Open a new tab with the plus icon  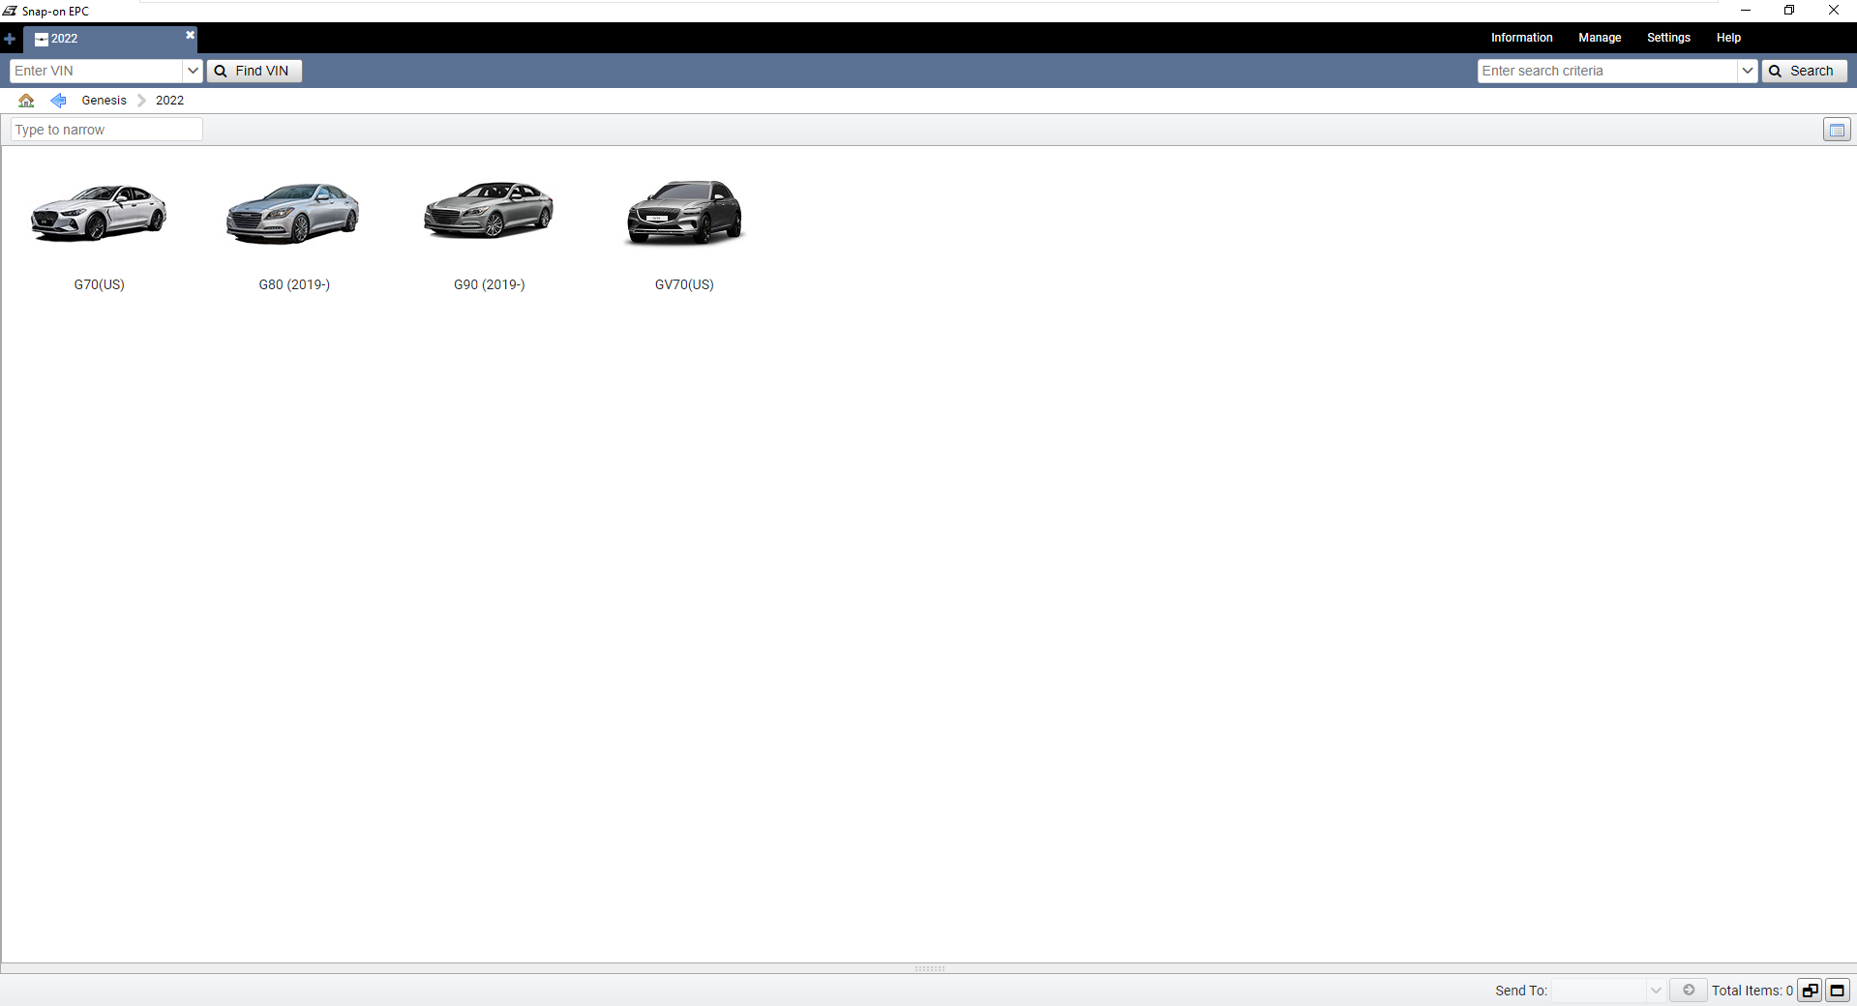point(10,40)
